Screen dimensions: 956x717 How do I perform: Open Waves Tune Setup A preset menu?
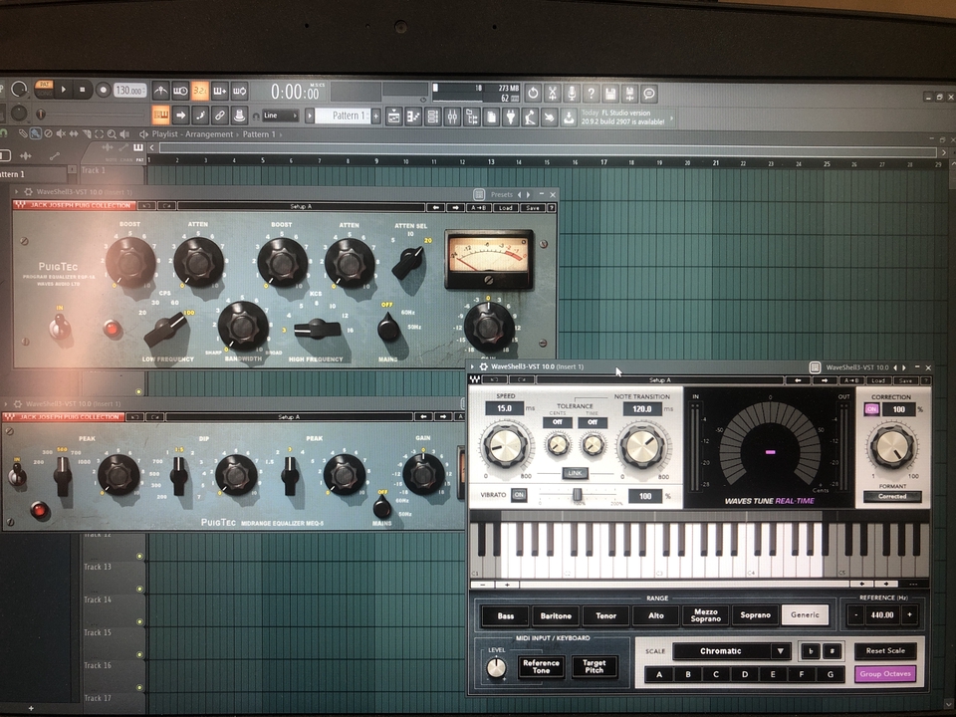tap(659, 379)
